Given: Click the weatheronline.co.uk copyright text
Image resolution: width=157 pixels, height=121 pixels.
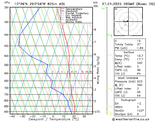Looking at the screenshot, I should click(x=131, y=119).
